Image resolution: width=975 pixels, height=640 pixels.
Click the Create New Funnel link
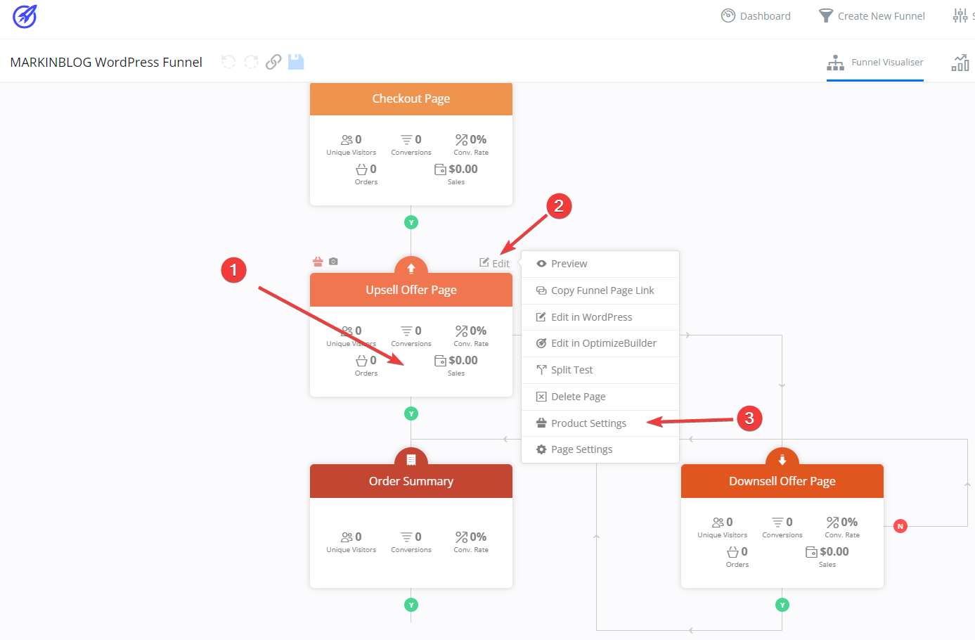coord(872,16)
